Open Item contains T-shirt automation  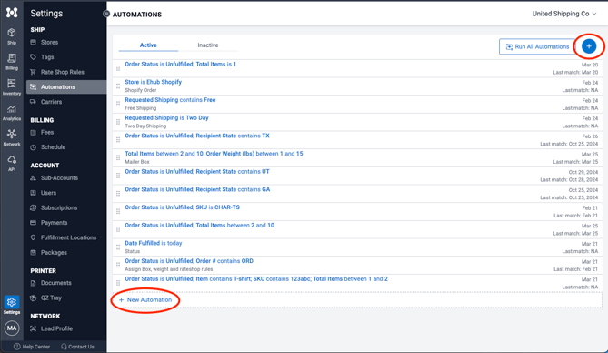pos(256,278)
